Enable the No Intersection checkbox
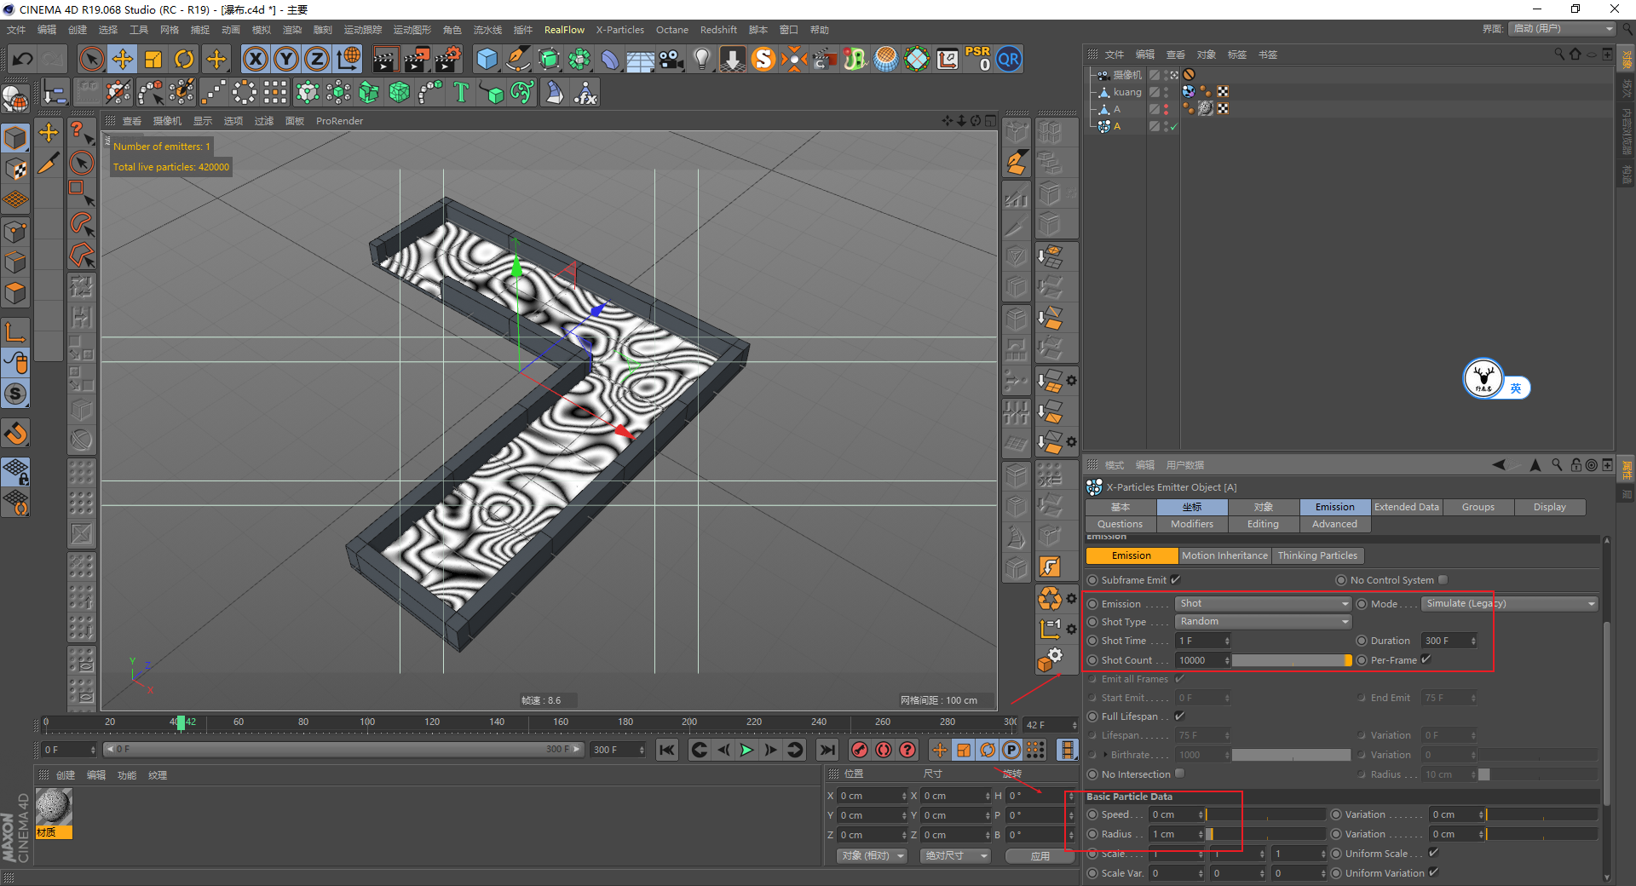The height and width of the screenshot is (886, 1636). pos(1180,774)
